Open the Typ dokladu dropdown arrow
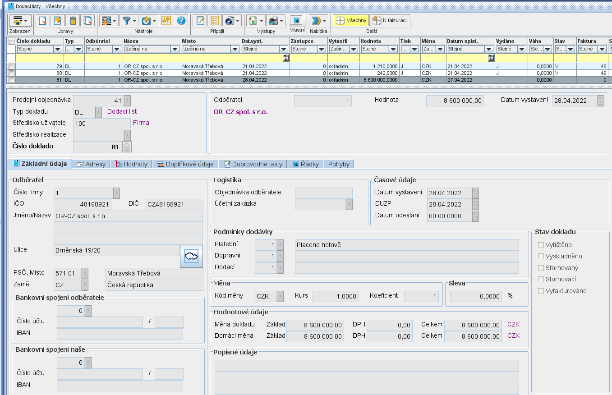The height and width of the screenshot is (395, 612). [98, 112]
